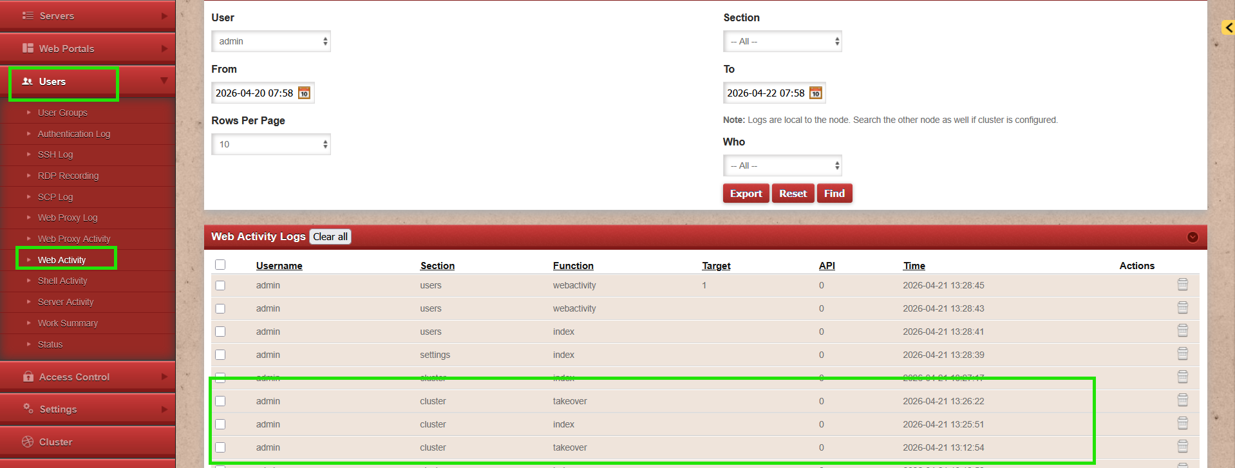This screenshot has width=1235, height=468.
Task: Sort table by Section column
Action: pos(437,266)
